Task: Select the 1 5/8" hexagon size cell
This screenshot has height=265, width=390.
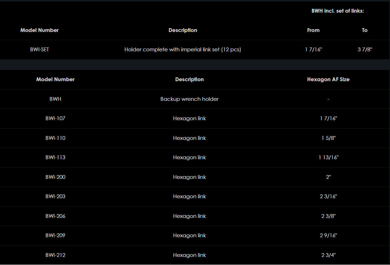Action: click(328, 138)
